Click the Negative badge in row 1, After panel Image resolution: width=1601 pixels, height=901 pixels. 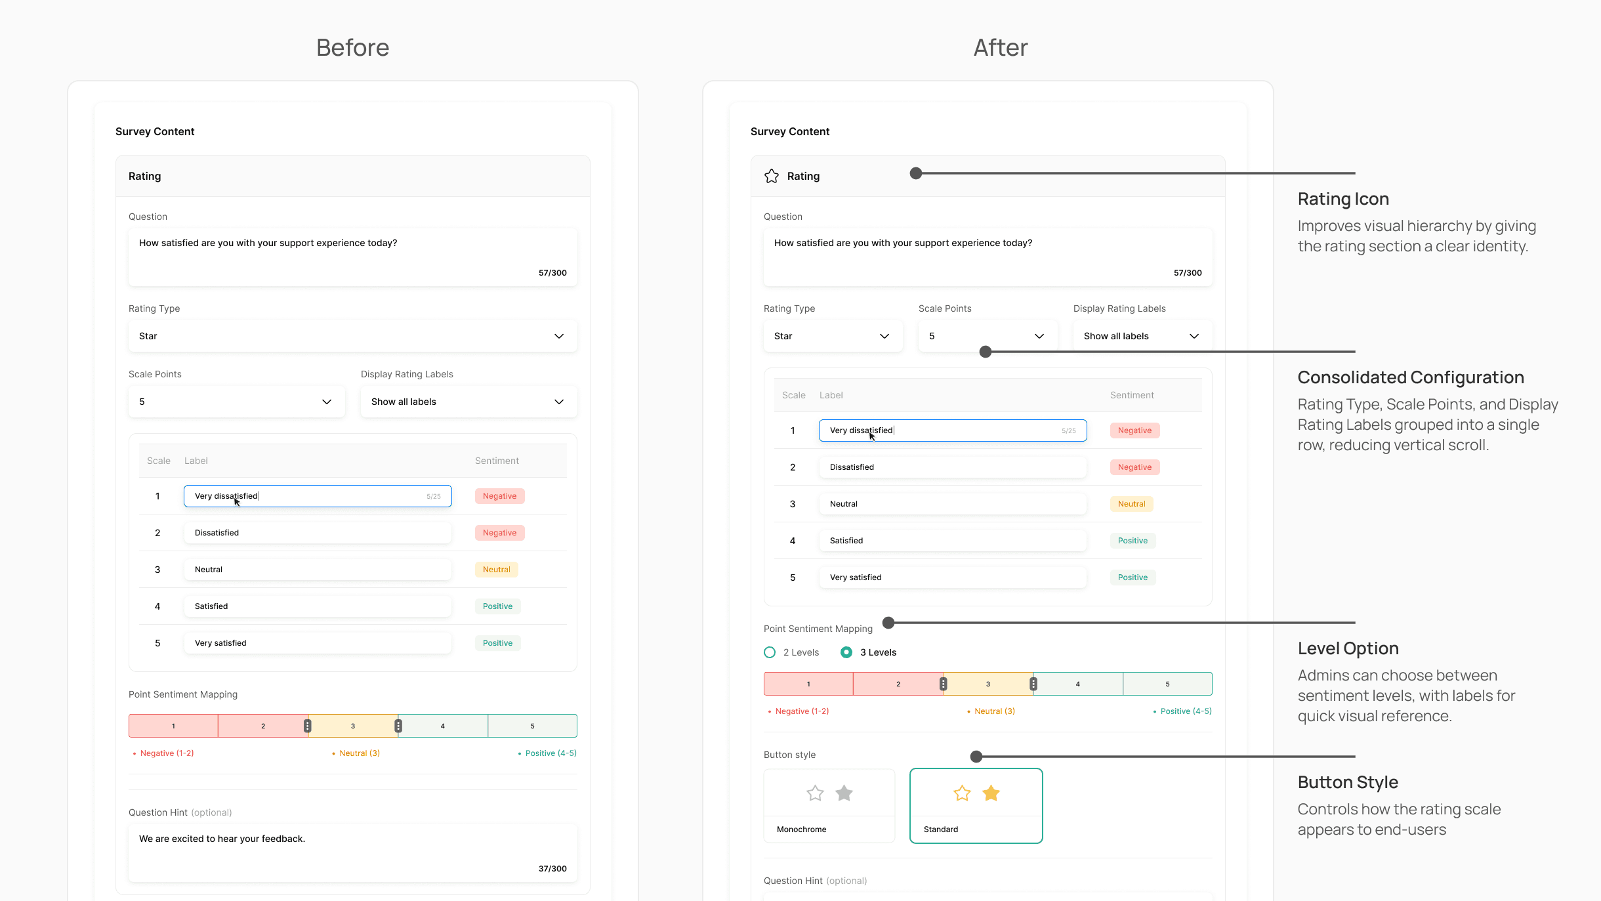1135,430
